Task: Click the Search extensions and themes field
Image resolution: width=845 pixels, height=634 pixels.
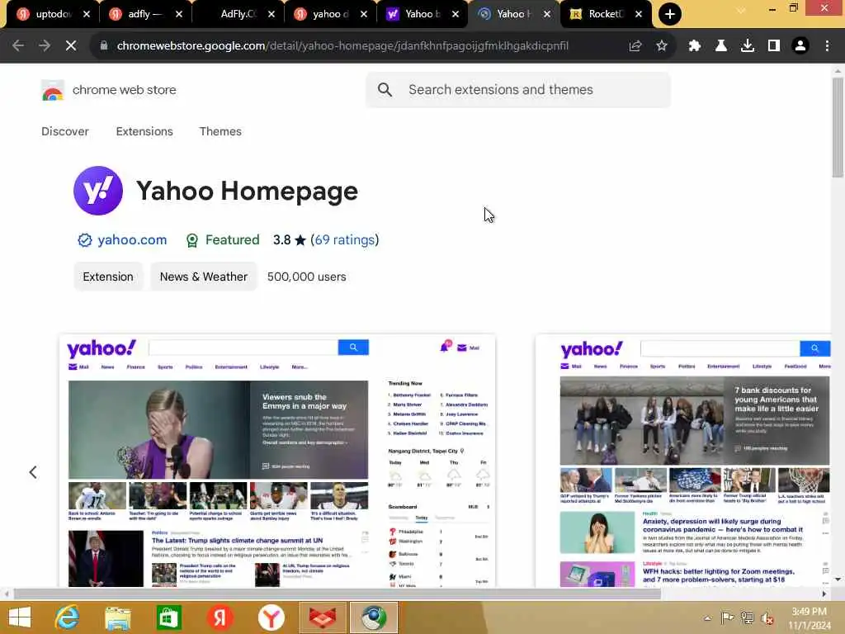Action: [x=518, y=89]
